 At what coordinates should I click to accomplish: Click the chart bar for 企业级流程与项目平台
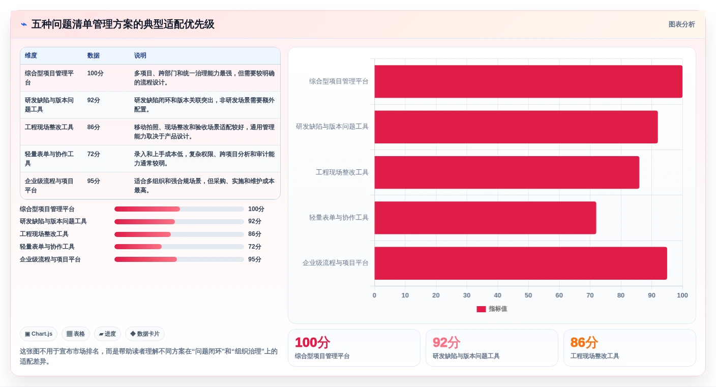pyautogui.click(x=521, y=263)
